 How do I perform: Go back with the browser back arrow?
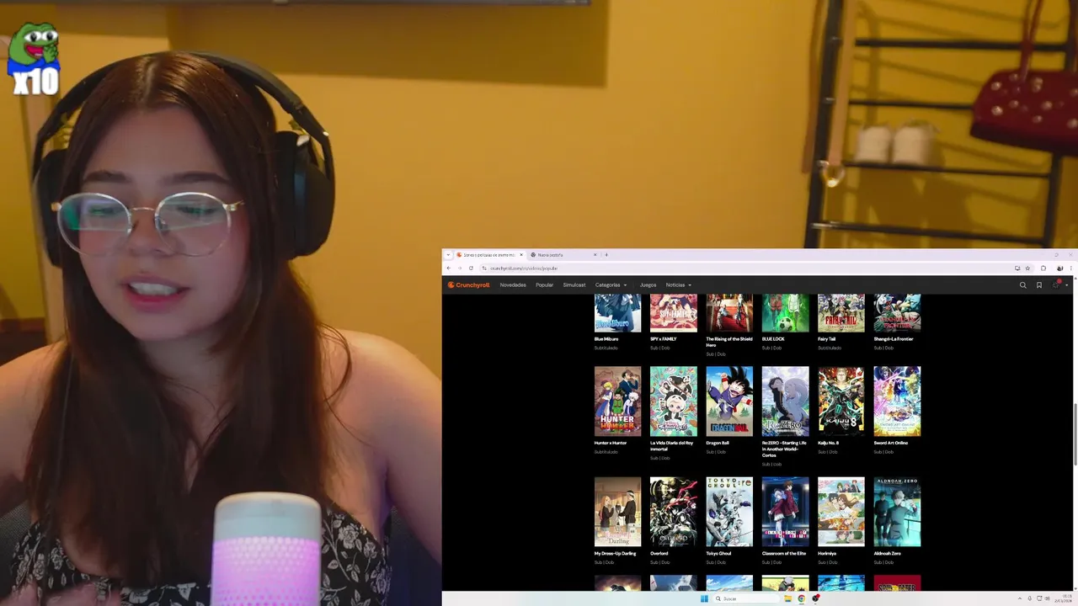pyautogui.click(x=449, y=268)
